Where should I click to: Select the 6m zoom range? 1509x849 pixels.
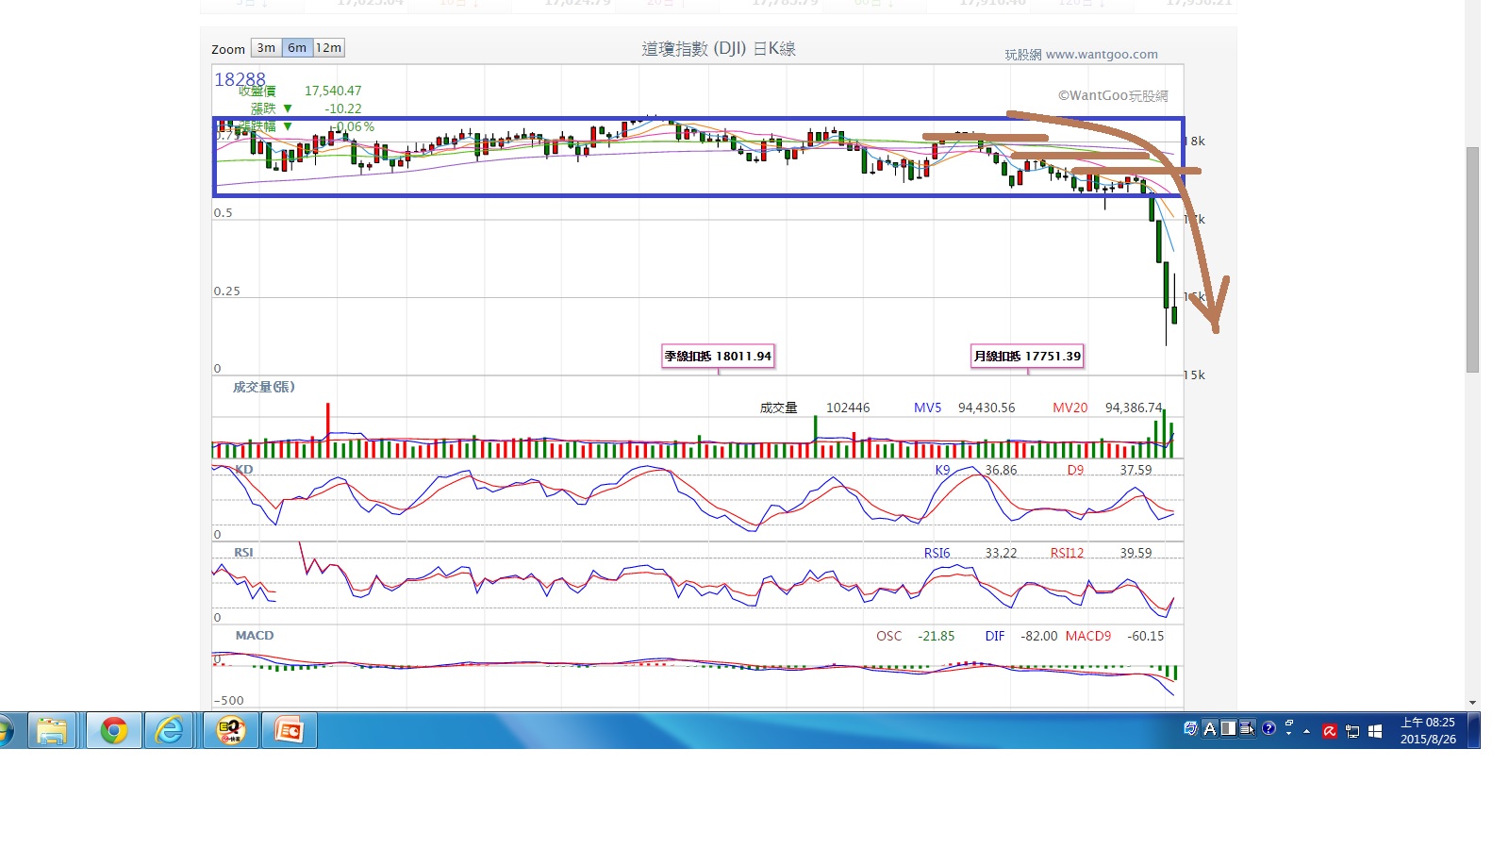coord(297,48)
